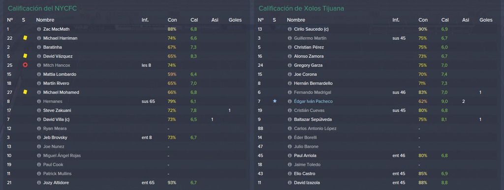Viewport: 504px width, 190px height.
Task: Click info icon beside David Izazola
Action: coord(289,183)
